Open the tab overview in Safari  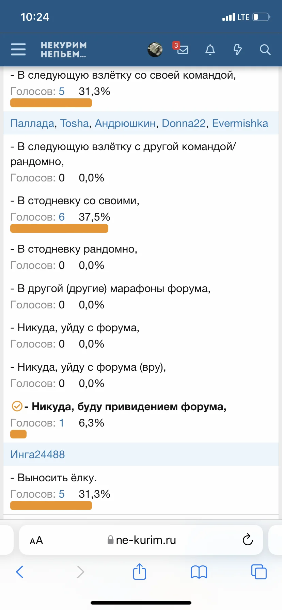259,572
